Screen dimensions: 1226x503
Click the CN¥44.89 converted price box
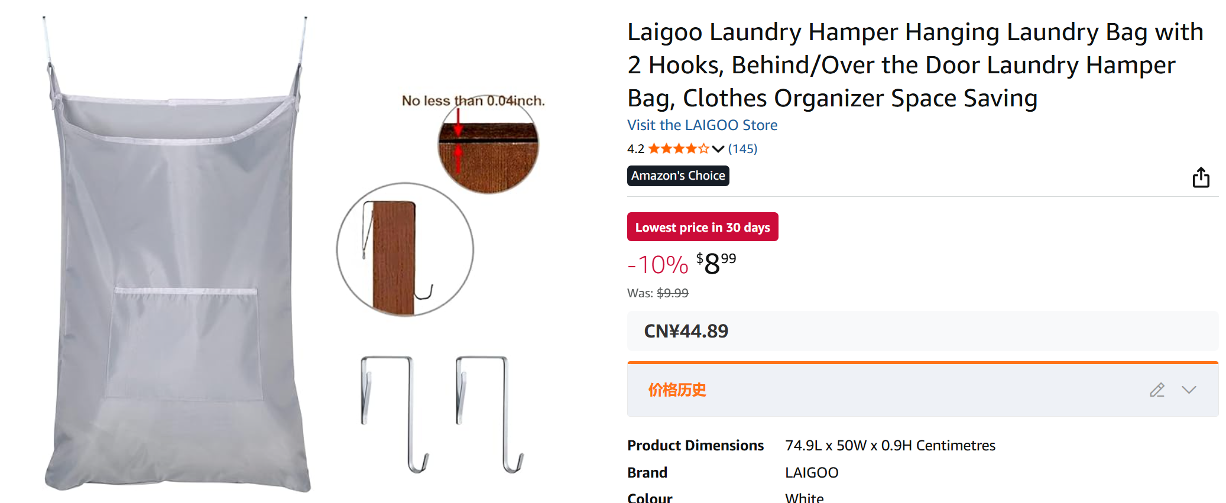[x=686, y=331]
